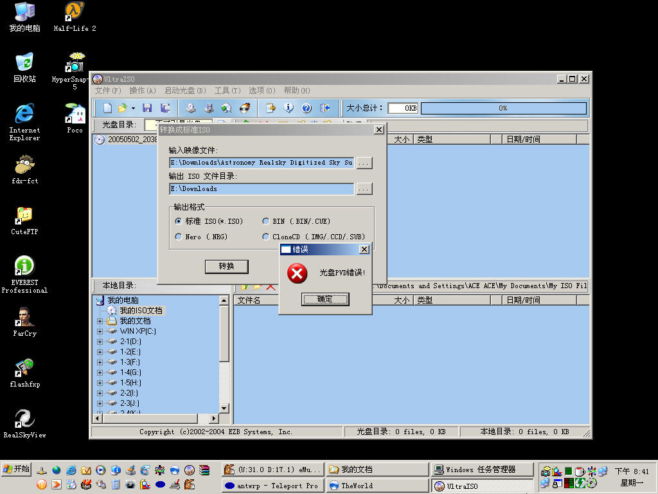658x494 pixels.
Task: Switch to antwrp - Teleport Pro taskbar button
Action: tap(272, 486)
